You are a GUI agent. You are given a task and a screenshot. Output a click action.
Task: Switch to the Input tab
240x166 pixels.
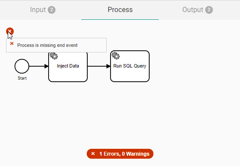[43, 10]
